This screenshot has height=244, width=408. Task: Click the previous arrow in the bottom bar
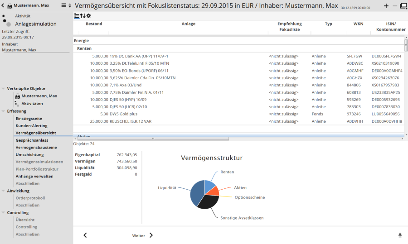click(85, 235)
